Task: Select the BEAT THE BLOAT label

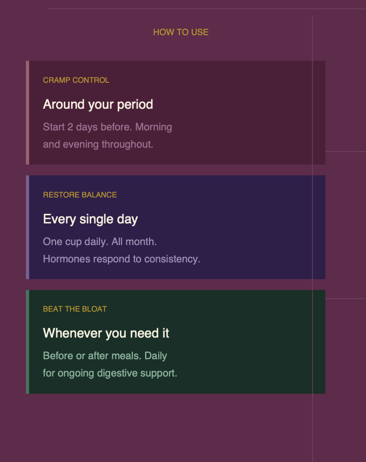Action: pyautogui.click(x=74, y=309)
